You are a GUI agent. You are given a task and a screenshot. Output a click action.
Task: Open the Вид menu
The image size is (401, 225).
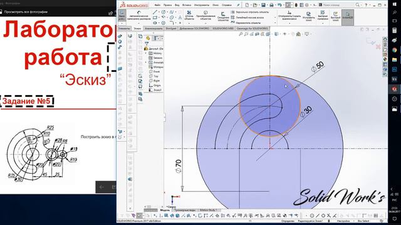tap(177, 5)
